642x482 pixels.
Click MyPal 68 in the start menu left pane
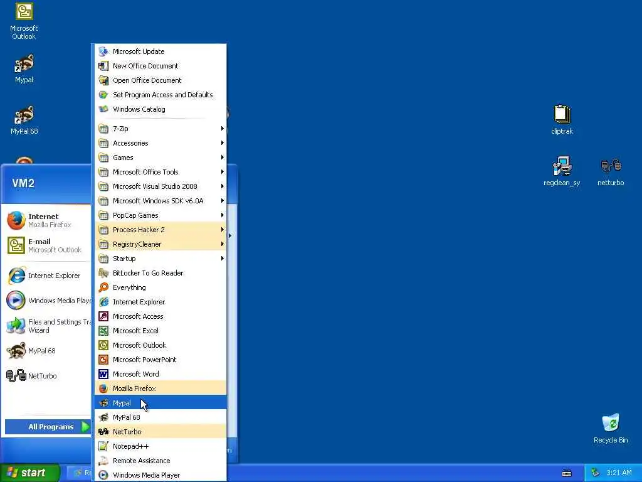[x=48, y=351]
